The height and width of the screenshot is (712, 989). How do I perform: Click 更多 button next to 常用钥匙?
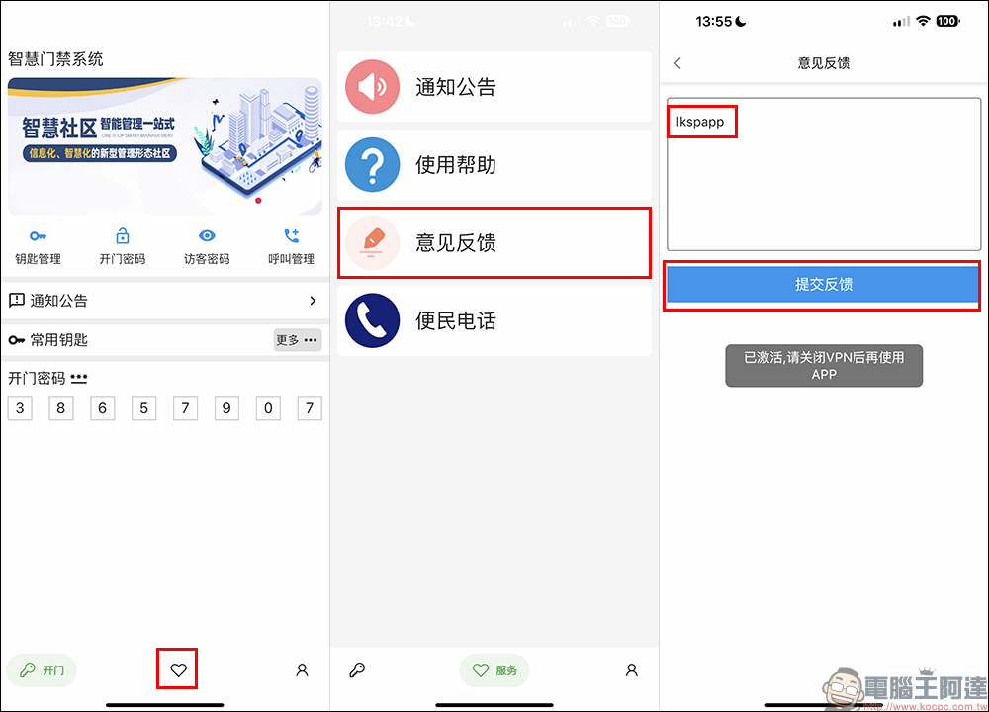298,340
